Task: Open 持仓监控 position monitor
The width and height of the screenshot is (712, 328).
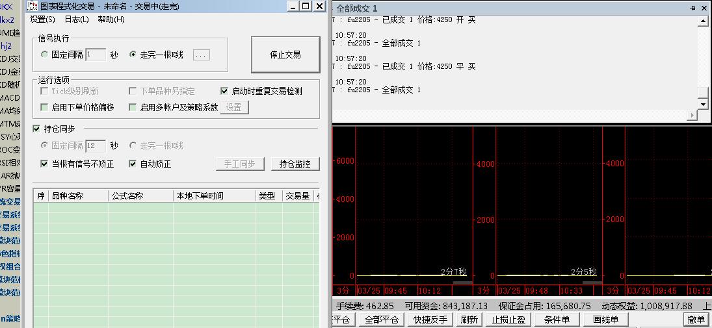Action: [295, 164]
